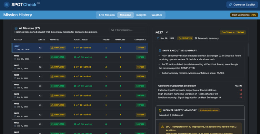Select mission M026 row

[x=80, y=57]
